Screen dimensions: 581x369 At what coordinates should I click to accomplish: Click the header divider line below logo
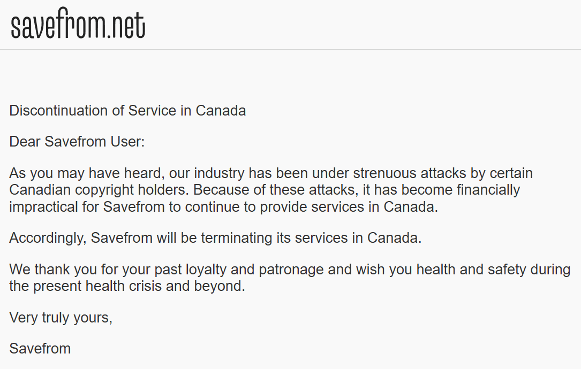pyautogui.click(x=290, y=49)
